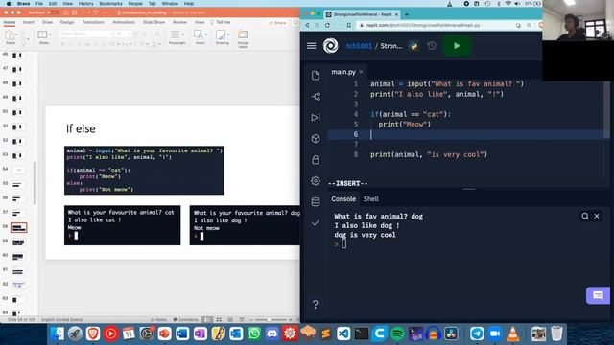Open the Drawing dropdown in PowerPoint

[222, 37]
